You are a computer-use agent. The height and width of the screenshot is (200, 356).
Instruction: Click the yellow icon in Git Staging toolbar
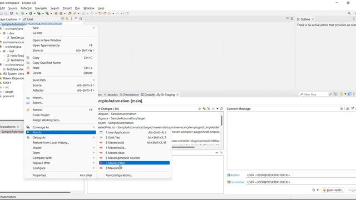(x=341, y=94)
